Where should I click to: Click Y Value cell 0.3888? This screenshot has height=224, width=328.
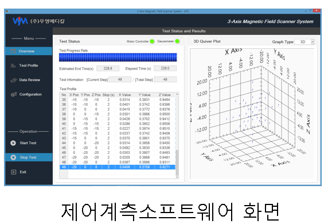(x=145, y=114)
